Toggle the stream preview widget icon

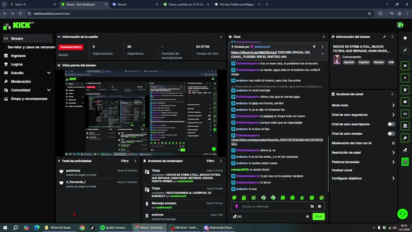[x=405, y=66]
